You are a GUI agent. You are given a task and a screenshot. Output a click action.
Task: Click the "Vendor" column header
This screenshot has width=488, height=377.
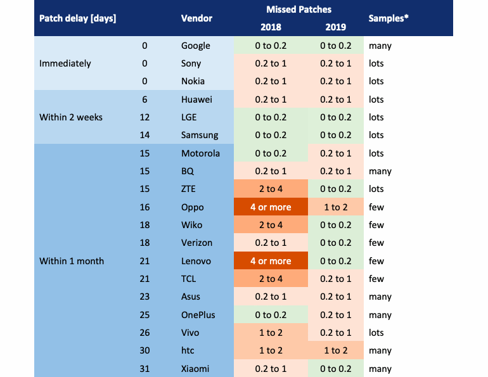coord(196,18)
